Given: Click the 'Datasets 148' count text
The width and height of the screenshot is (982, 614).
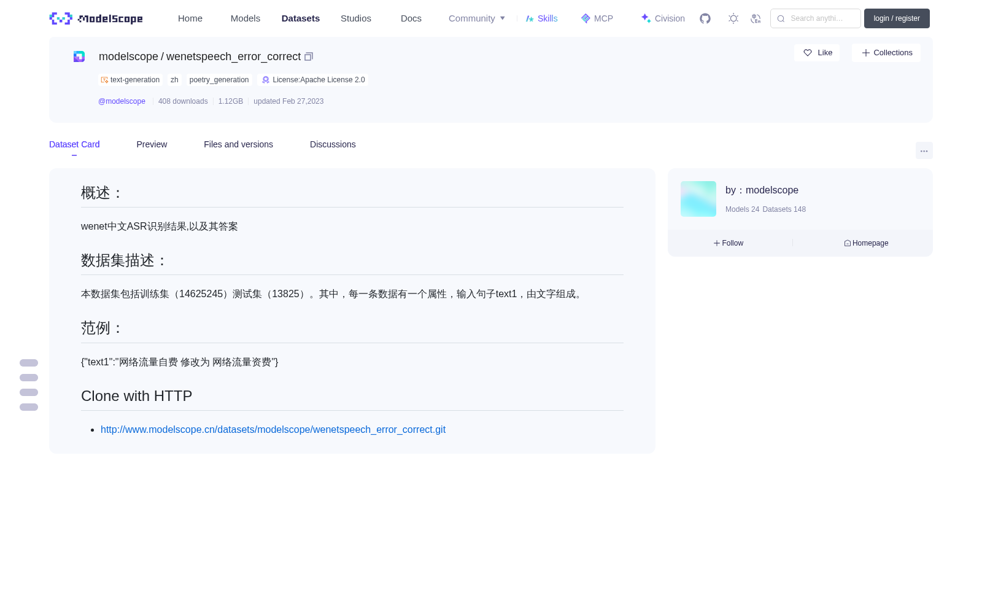Looking at the screenshot, I should 784,209.
